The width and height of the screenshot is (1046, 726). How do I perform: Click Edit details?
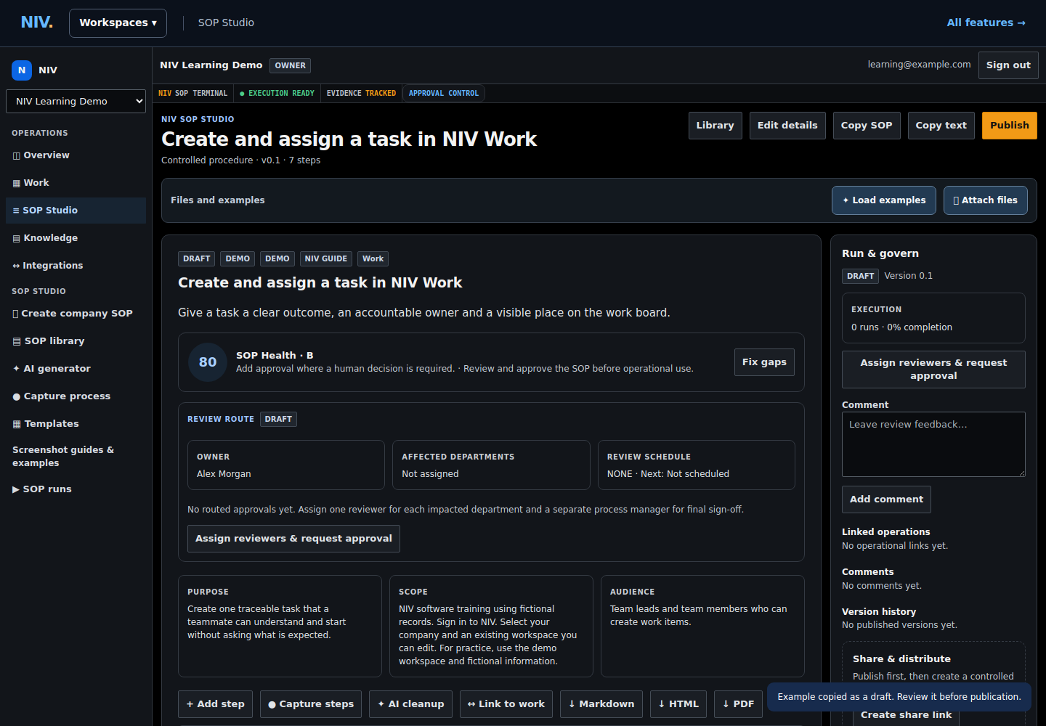[787, 126]
